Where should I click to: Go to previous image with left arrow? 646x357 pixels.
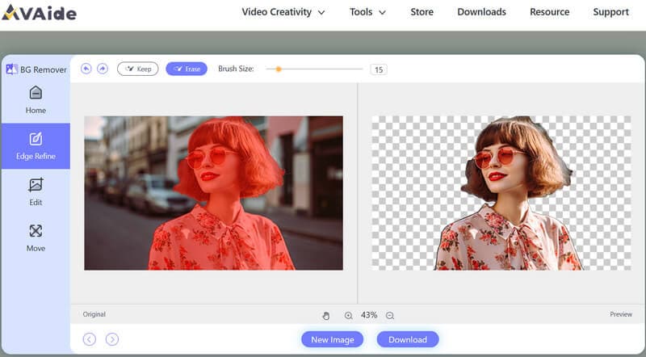coord(90,339)
